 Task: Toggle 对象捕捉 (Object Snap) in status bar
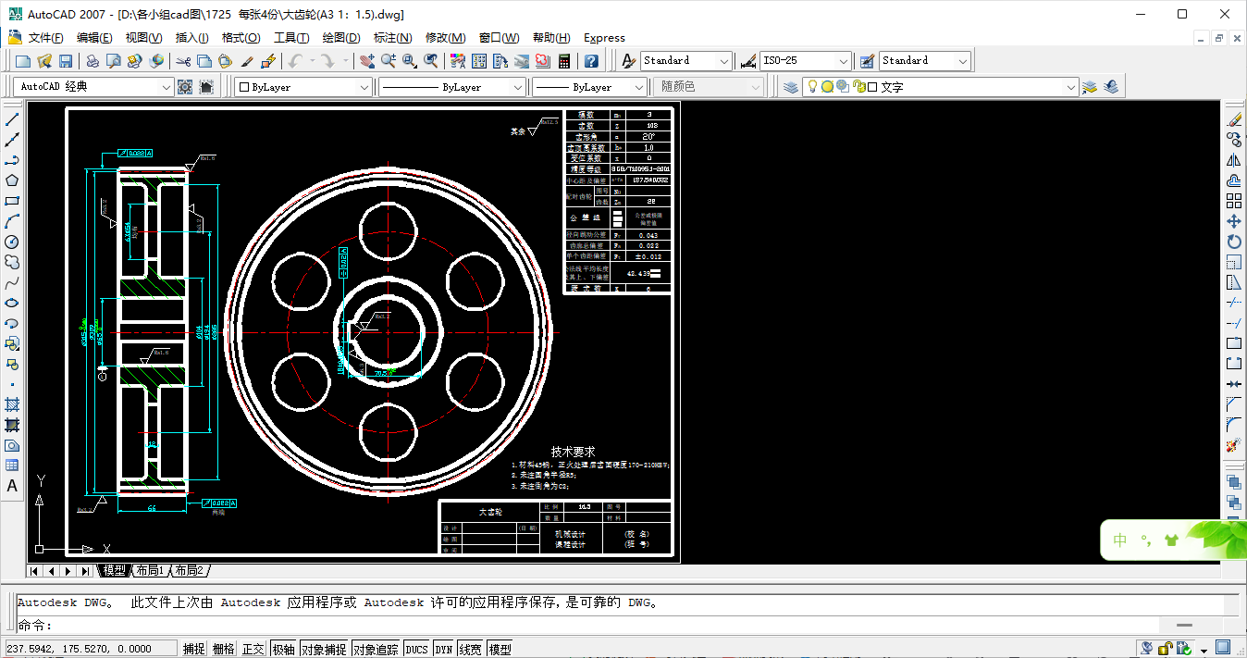[324, 649]
